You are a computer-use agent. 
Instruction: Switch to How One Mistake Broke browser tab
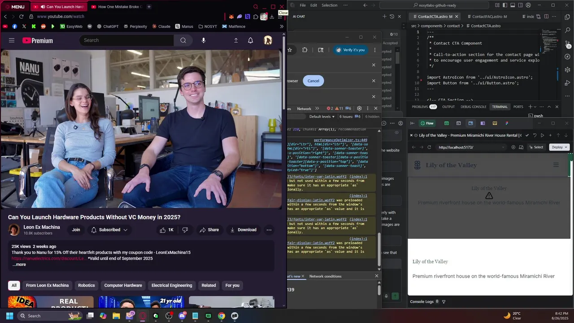pos(117,7)
